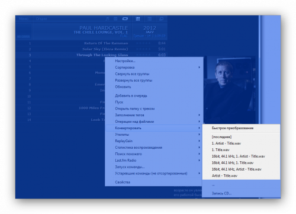The image size is (296, 214).
Task: Set star rating for Through The Looking Glass
Action: pos(143,55)
